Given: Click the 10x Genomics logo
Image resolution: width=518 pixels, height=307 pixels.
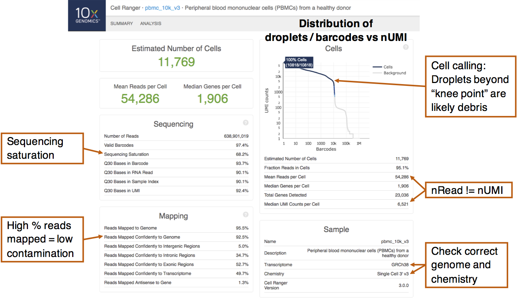Looking at the screenshot, I should click(87, 16).
